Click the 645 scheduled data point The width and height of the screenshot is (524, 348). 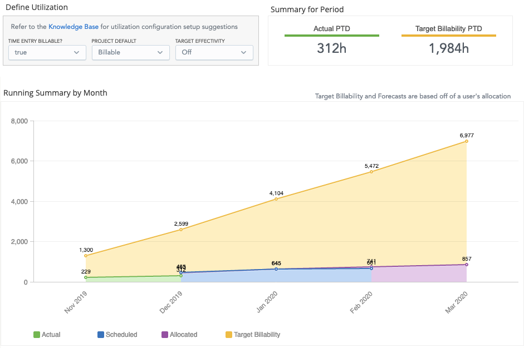tap(276, 269)
